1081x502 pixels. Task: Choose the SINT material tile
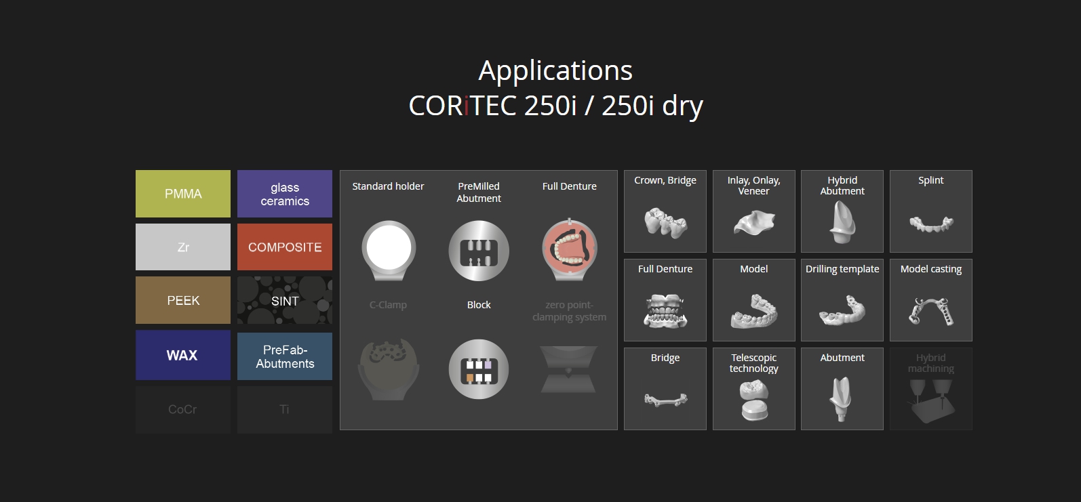click(x=285, y=300)
